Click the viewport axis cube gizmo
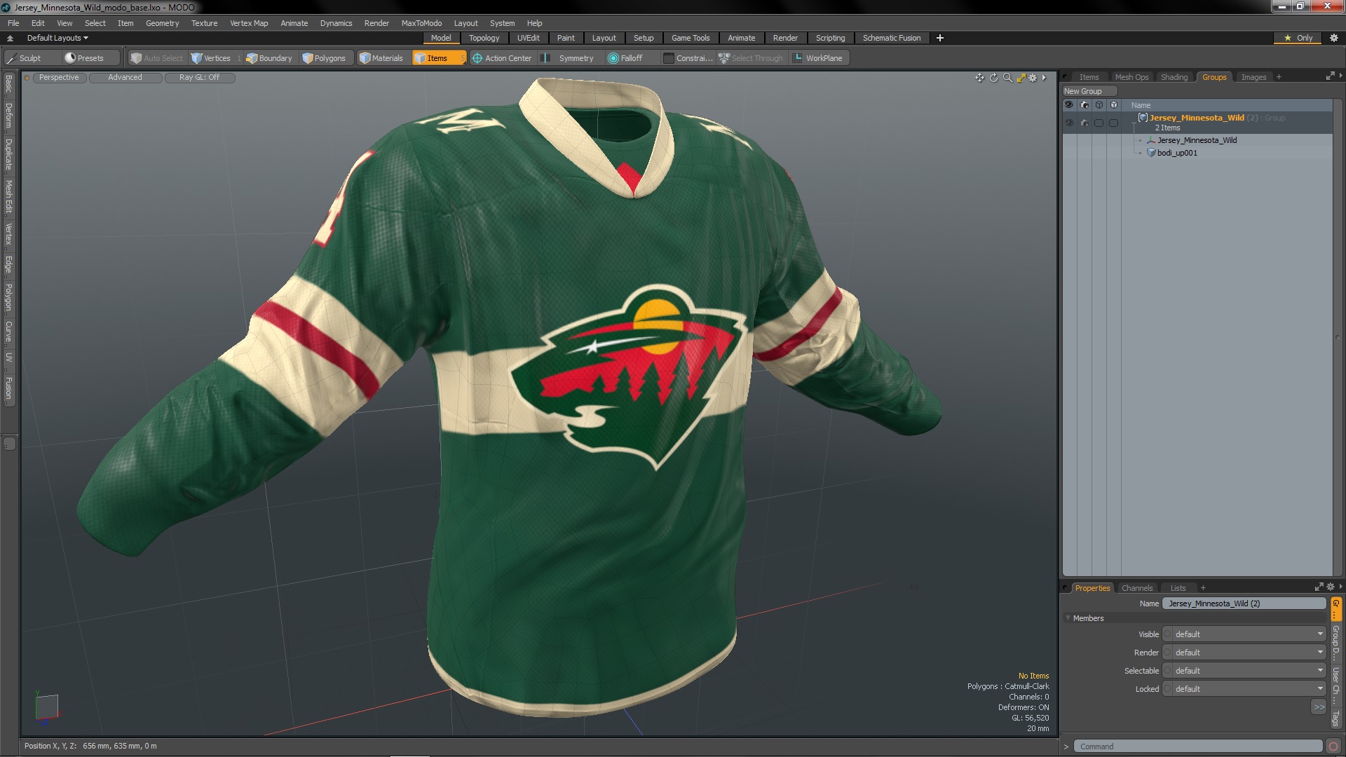This screenshot has height=757, width=1346. [x=46, y=707]
